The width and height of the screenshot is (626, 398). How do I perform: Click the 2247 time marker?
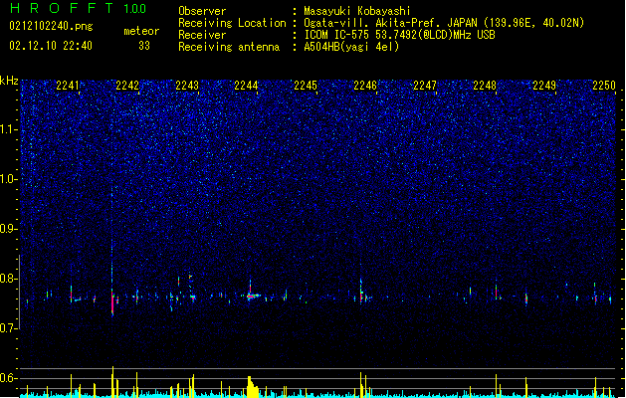click(x=425, y=86)
